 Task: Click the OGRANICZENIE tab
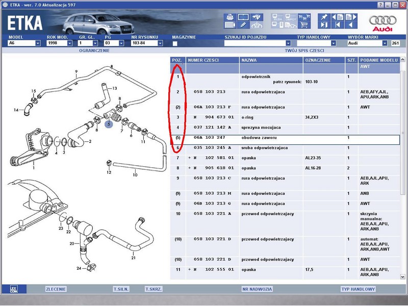point(94,50)
